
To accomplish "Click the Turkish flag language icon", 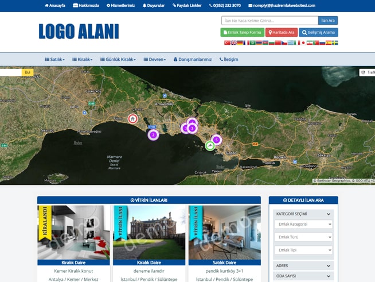I will point(226,43).
